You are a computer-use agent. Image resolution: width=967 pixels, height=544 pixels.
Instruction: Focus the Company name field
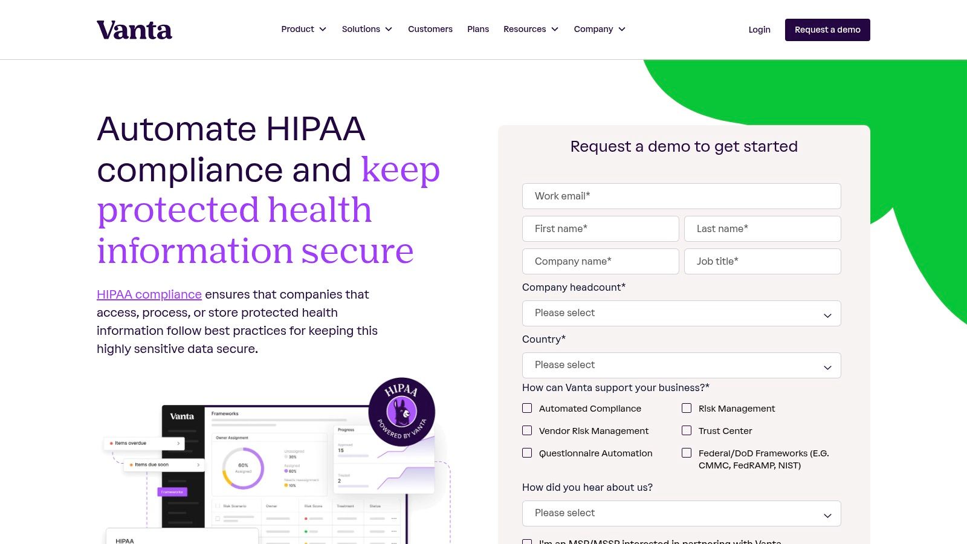point(601,262)
